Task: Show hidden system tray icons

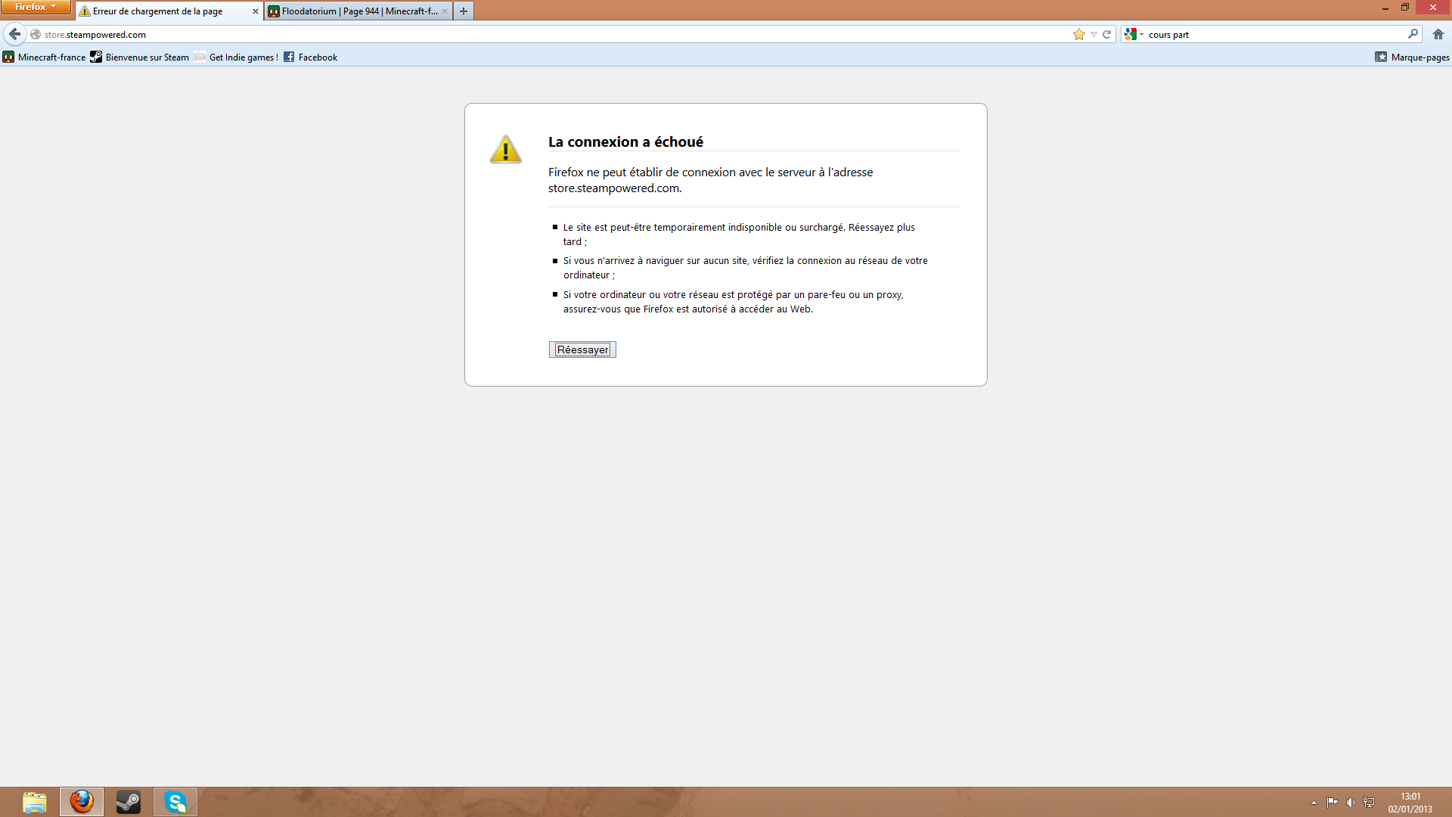Action: pos(1314,803)
